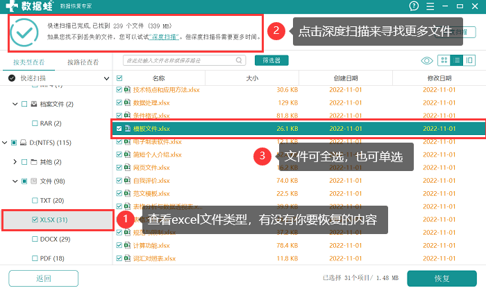Select the 词汇对照表.xlsx file name
The height and width of the screenshot is (295, 486).
pos(154,258)
